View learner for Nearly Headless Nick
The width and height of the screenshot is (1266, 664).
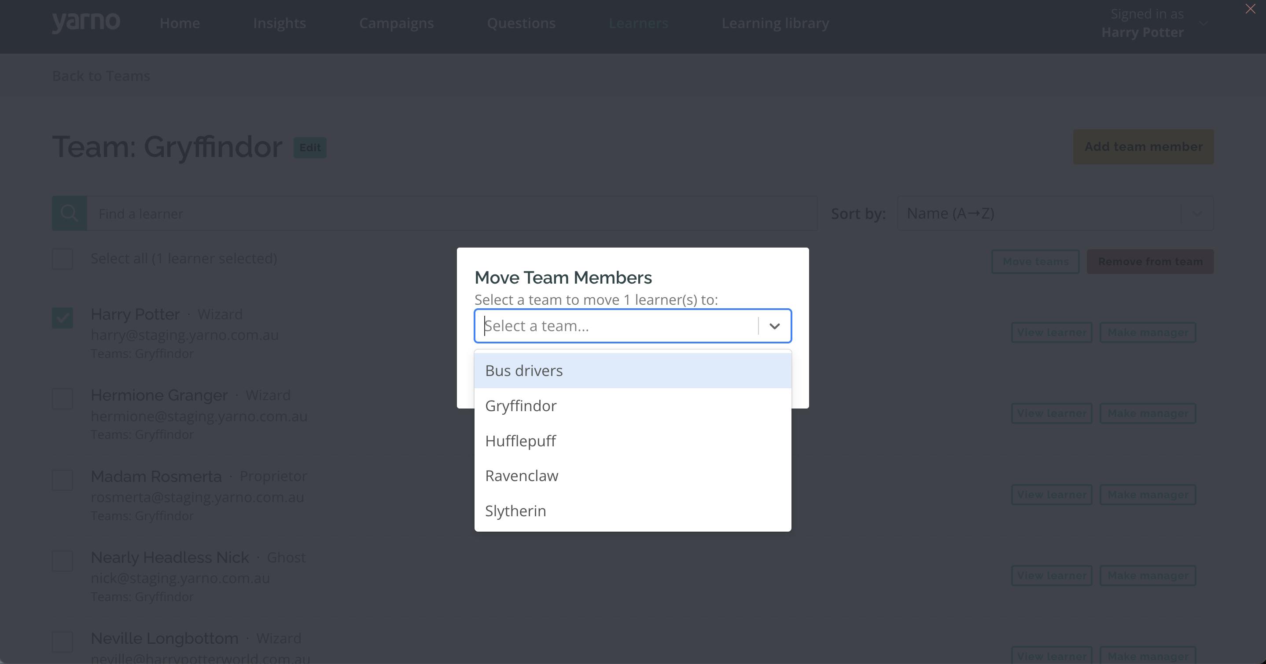[1051, 576]
